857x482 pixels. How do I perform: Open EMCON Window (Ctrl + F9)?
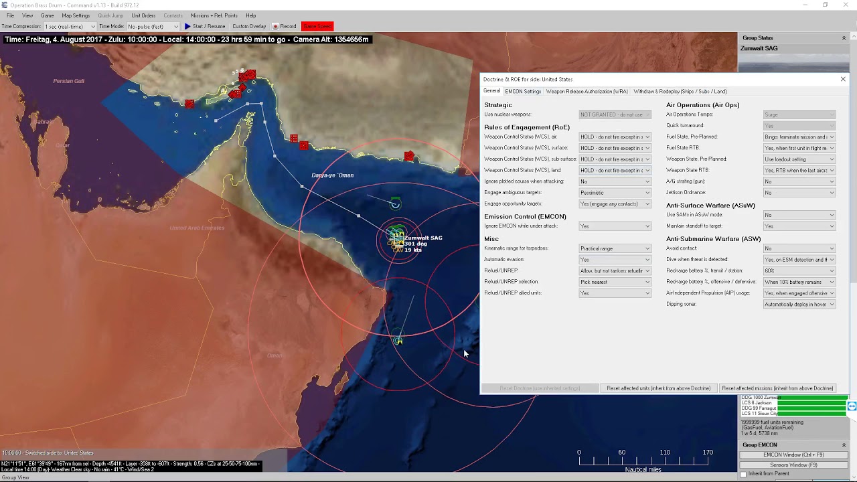(793, 455)
